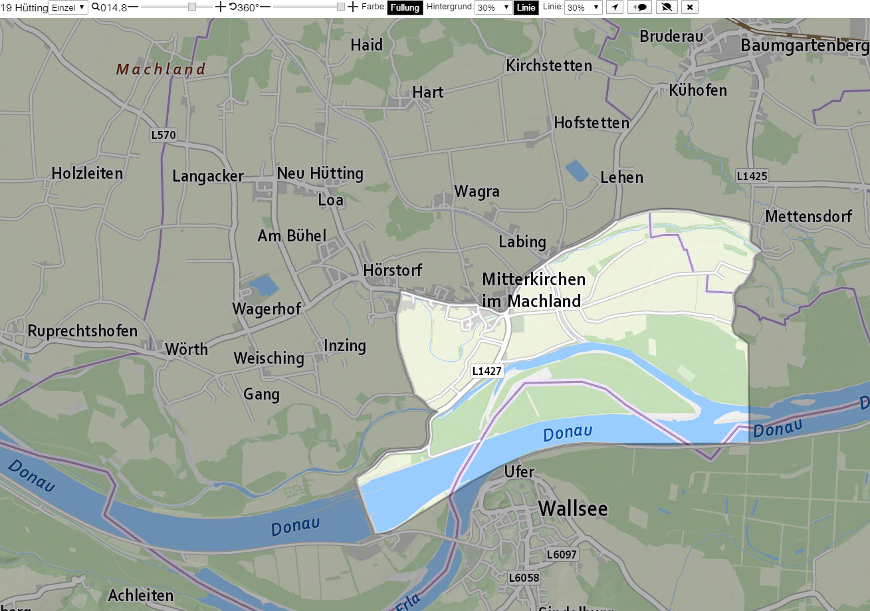The image size is (870, 611).
Task: Close the toolbar with X button
Action: (x=690, y=7)
